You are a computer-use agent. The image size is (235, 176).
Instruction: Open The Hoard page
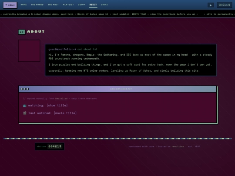(x=37, y=5)
